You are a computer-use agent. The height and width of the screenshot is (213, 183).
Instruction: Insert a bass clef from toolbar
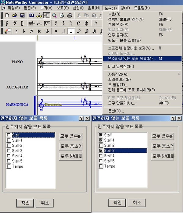click(15, 23)
